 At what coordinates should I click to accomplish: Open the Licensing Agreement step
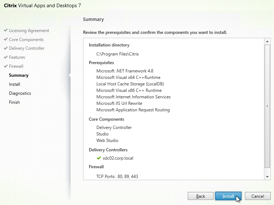point(29,31)
